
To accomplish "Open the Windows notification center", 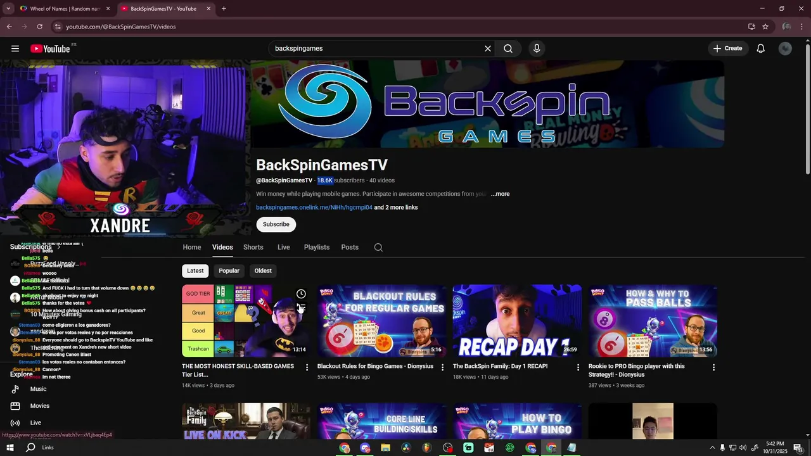I will [x=798, y=448].
